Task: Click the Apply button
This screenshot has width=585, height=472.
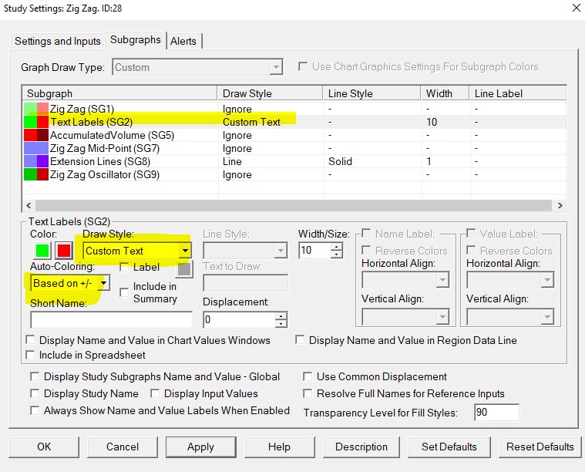Action: pyautogui.click(x=200, y=447)
